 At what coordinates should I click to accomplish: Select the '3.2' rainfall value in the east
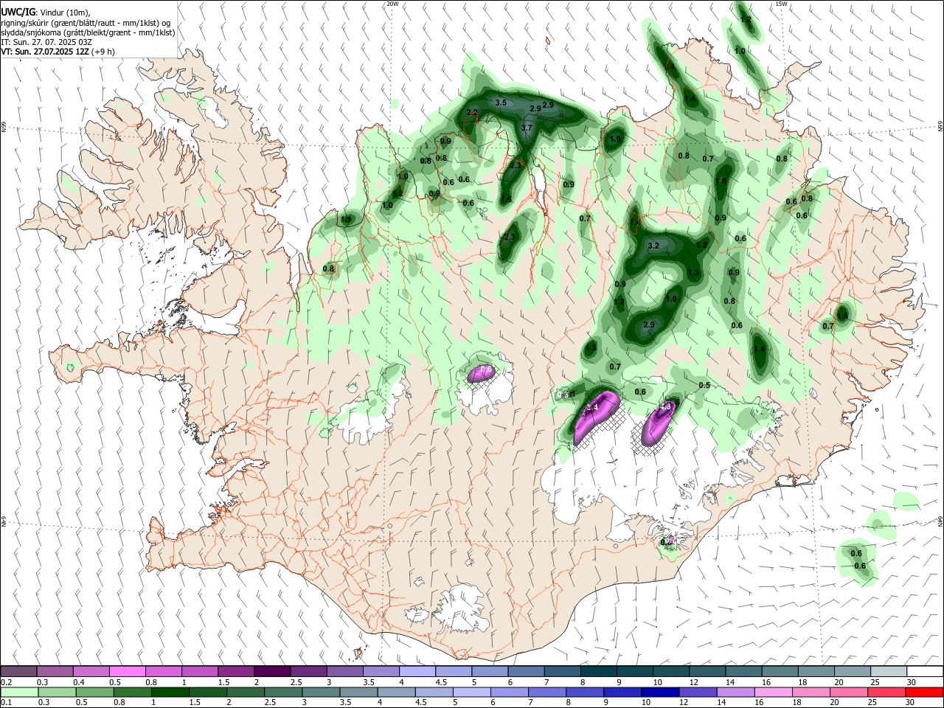pyautogui.click(x=653, y=246)
